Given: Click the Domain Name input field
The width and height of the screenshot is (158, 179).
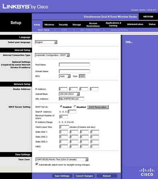Looking at the screenshot, I should [x=74, y=71].
